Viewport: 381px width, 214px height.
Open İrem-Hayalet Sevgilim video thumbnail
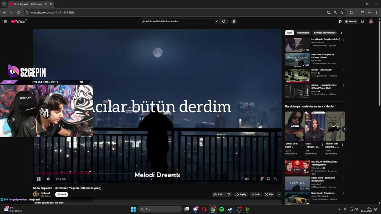[x=297, y=45]
